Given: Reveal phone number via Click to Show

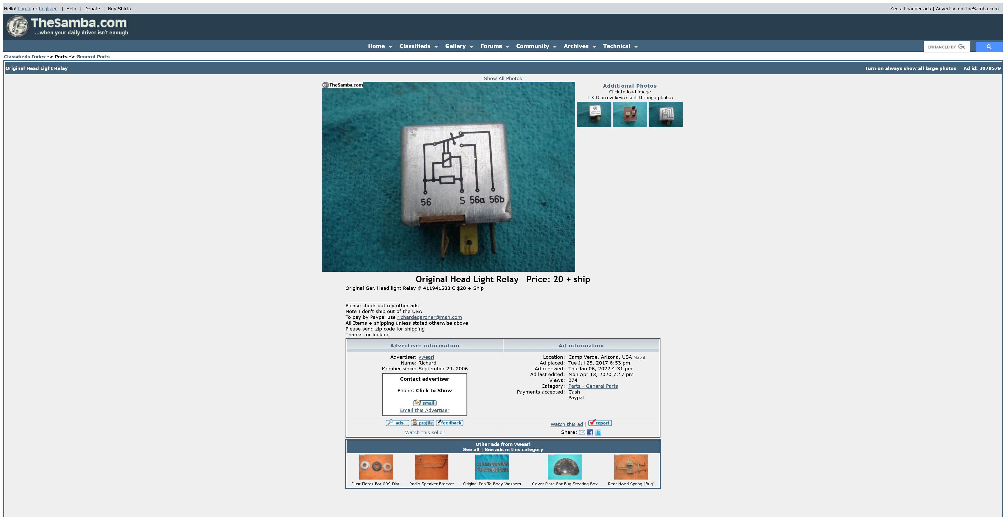Looking at the screenshot, I should pyautogui.click(x=433, y=390).
